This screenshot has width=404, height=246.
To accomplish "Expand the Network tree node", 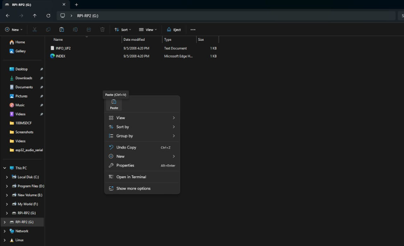I will pyautogui.click(x=5, y=231).
